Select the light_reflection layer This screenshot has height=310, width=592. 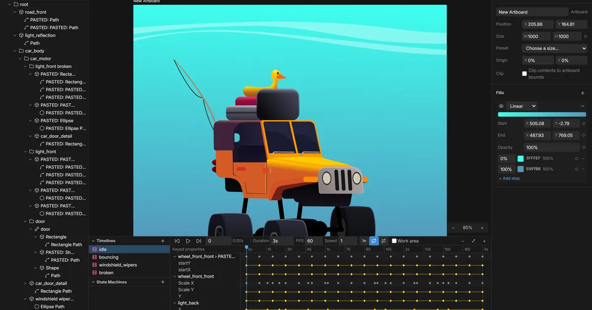click(40, 35)
